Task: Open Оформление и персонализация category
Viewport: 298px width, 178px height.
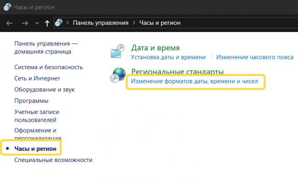Action: tap(38, 134)
